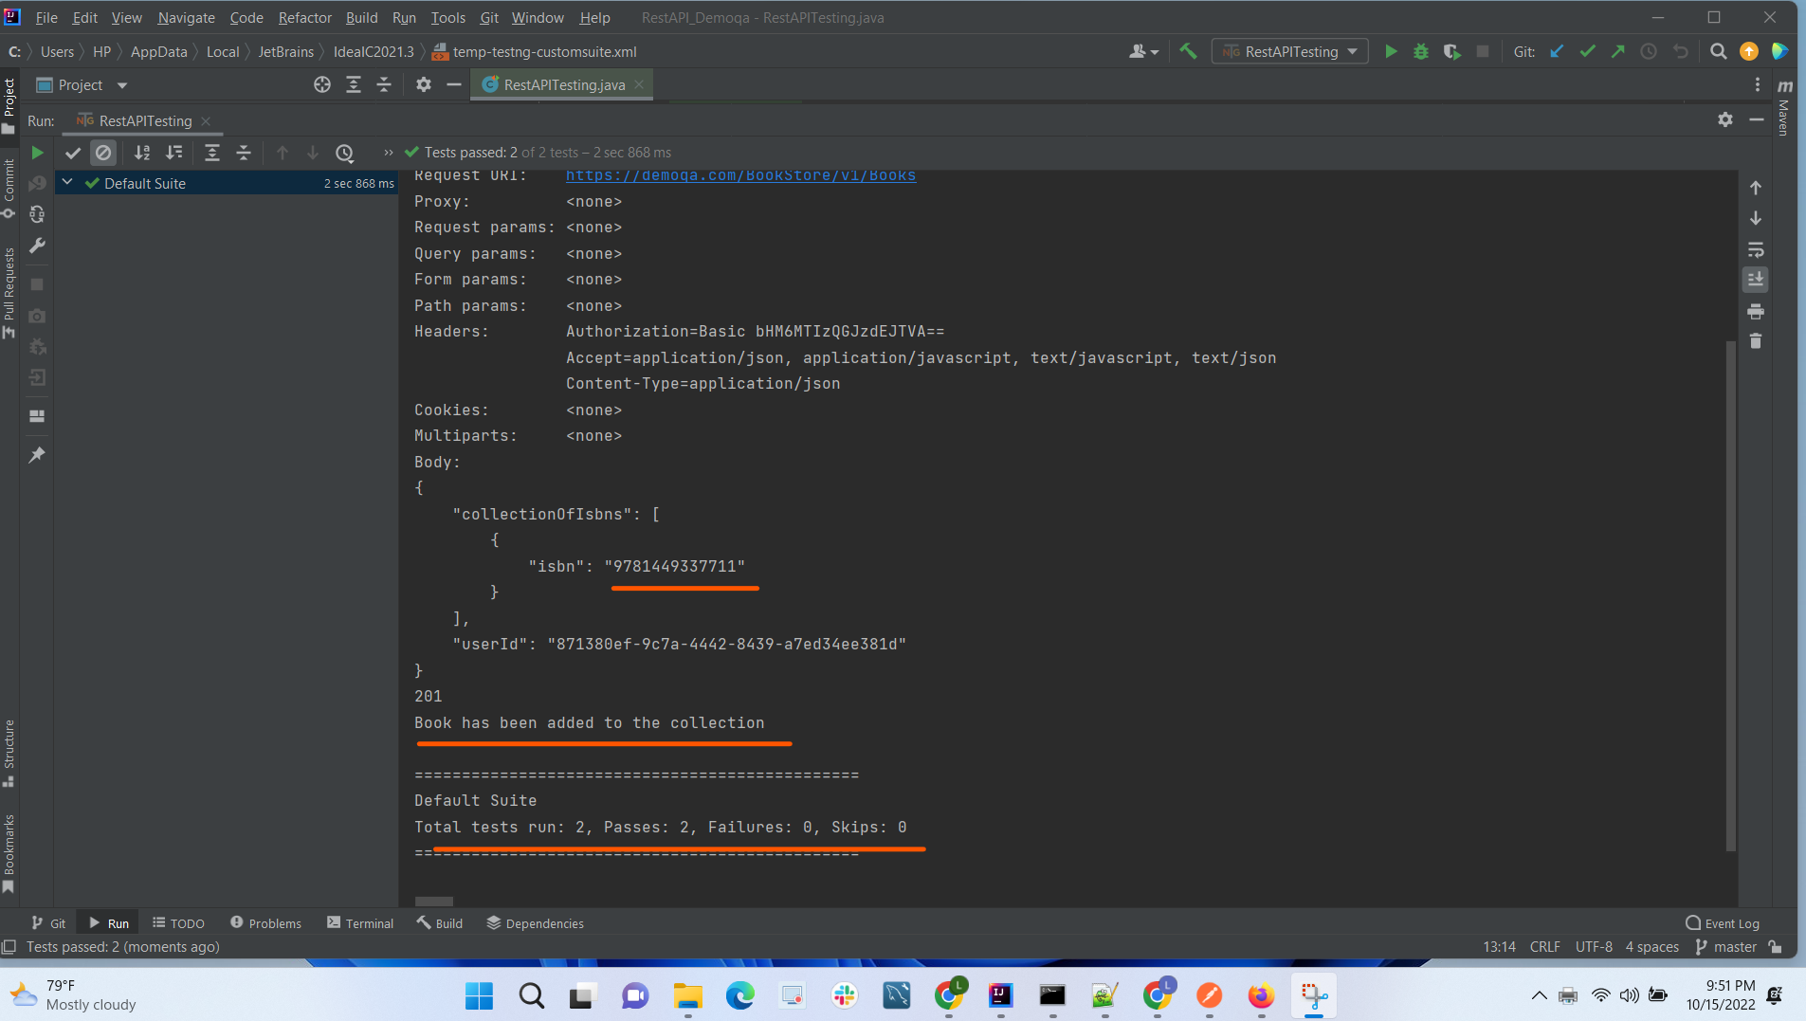The width and height of the screenshot is (1806, 1021).
Task: Toggle soft-wrap in console output
Action: [1756, 250]
